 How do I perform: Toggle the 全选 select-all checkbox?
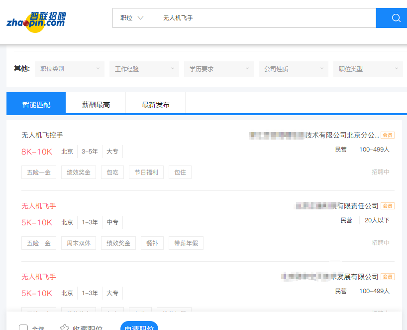[23, 328]
